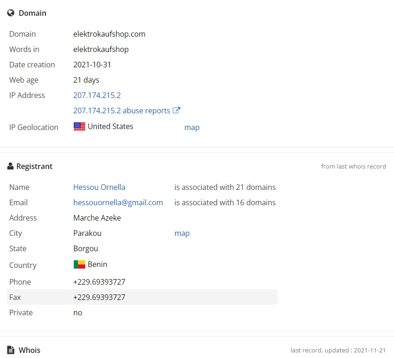Open 207.174.215.2 abuse reports link

point(121,111)
